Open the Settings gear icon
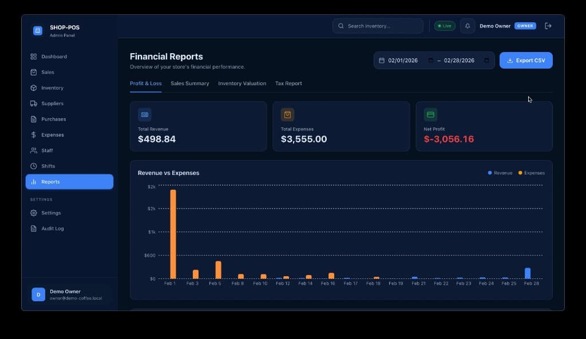The width and height of the screenshot is (586, 339). click(x=34, y=213)
